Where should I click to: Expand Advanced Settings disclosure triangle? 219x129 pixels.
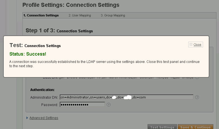27,118
